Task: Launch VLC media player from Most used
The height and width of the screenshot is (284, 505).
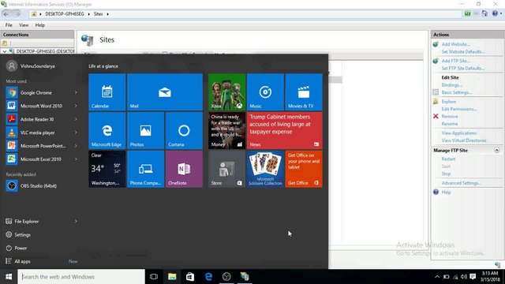Action: pos(36,133)
